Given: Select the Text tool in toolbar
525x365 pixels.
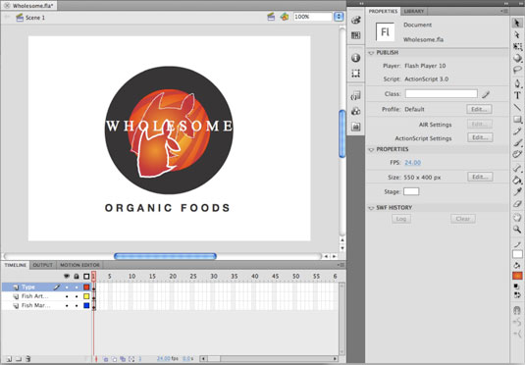Looking at the screenshot, I should (517, 95).
